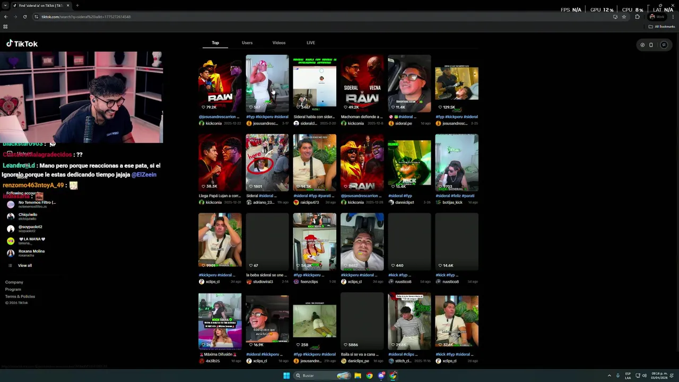Open the Work profile button
Screen dimensions: 679x382
(657, 16)
